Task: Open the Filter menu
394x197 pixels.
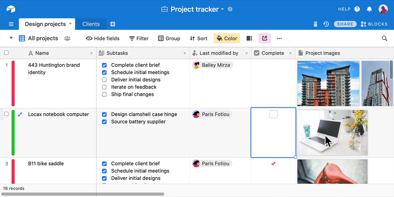Action: click(139, 38)
